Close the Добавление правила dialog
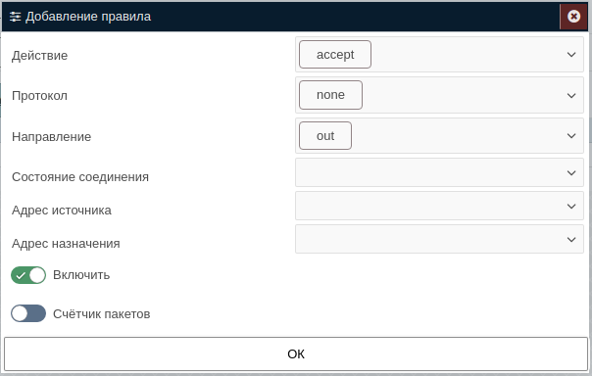The height and width of the screenshot is (376, 592). pyautogui.click(x=573, y=17)
